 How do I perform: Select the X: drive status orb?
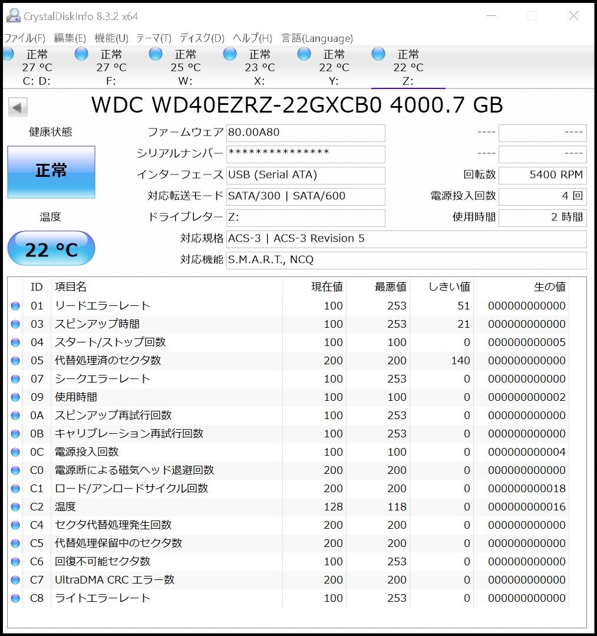[230, 54]
